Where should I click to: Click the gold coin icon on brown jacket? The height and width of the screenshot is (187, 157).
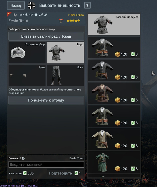pos(117,100)
